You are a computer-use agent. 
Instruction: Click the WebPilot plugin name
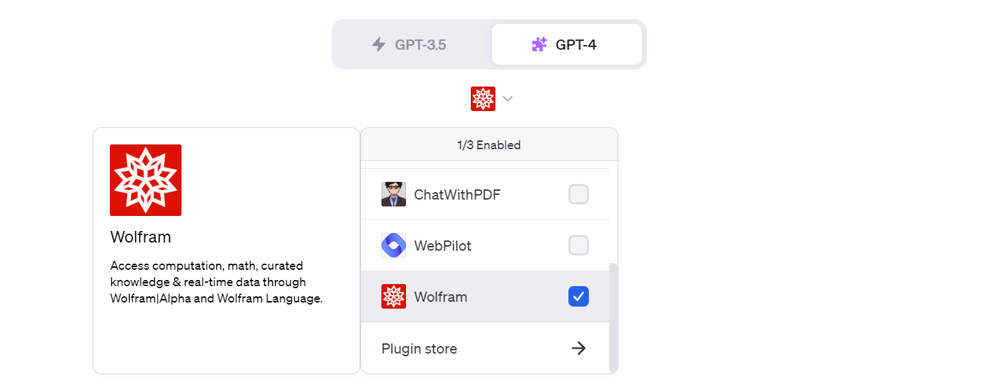pos(443,245)
